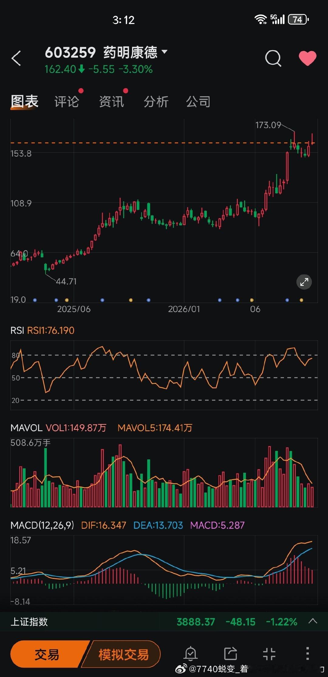The height and width of the screenshot is (677, 328).
Task: Open the 公司 tab
Action: [198, 101]
